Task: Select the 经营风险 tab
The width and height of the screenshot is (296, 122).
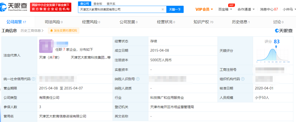Action: pos(91,22)
